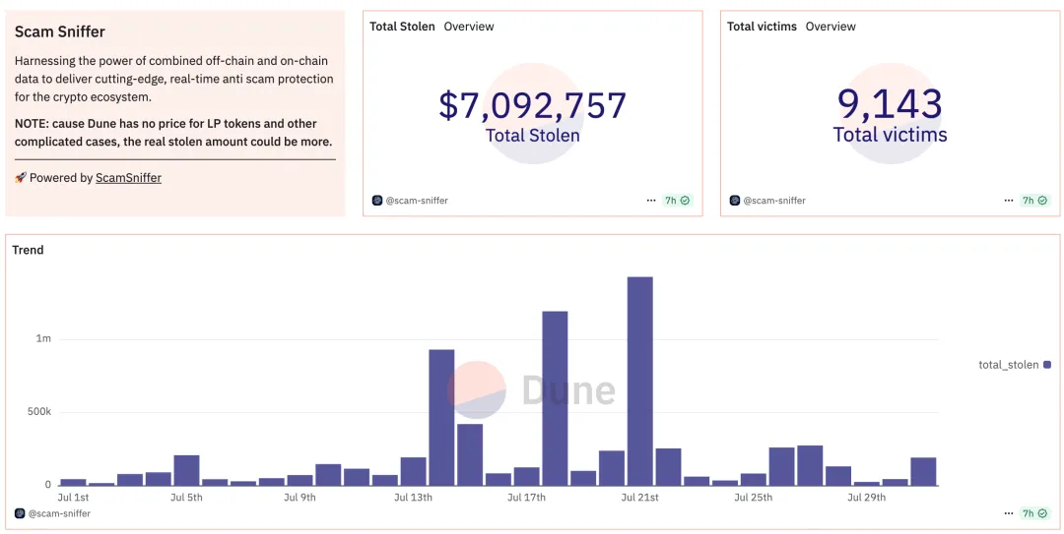Click the scam-sniffer avatar in Total Stolen panel
The width and height of the screenshot is (1064, 534).
pos(377,201)
